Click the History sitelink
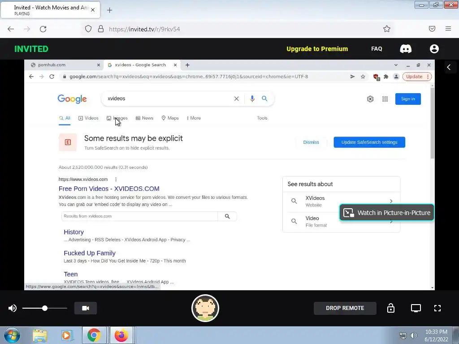 coord(74,232)
